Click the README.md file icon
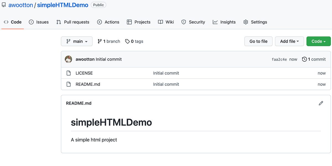Screen dimensions: 332x166 click(68, 84)
